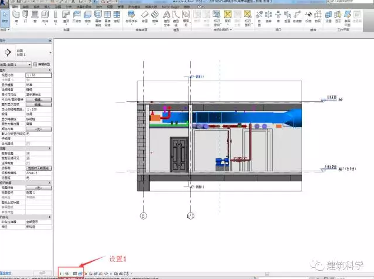
Task: Select the Model Text tool
Action: pos(167,18)
